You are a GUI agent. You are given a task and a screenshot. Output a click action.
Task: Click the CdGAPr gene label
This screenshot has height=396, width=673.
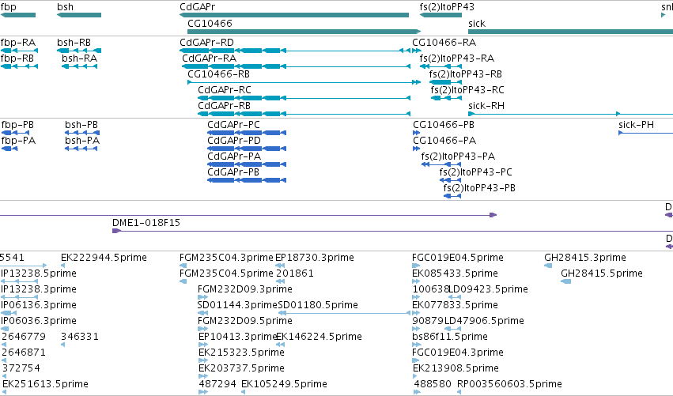[198, 7]
